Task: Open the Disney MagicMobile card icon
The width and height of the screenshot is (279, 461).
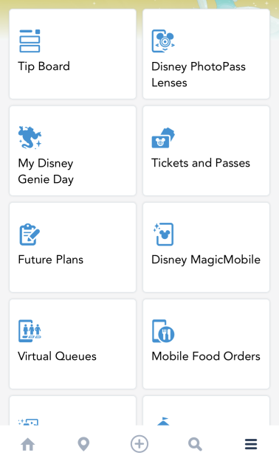Action: coord(163,234)
